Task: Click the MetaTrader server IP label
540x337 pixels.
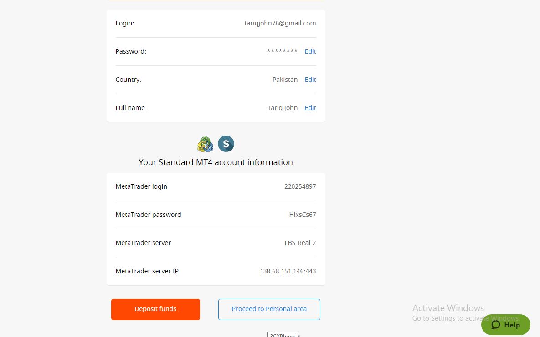Action: coord(147,271)
